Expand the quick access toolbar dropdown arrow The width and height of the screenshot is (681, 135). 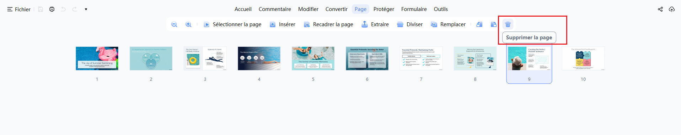pyautogui.click(x=86, y=9)
